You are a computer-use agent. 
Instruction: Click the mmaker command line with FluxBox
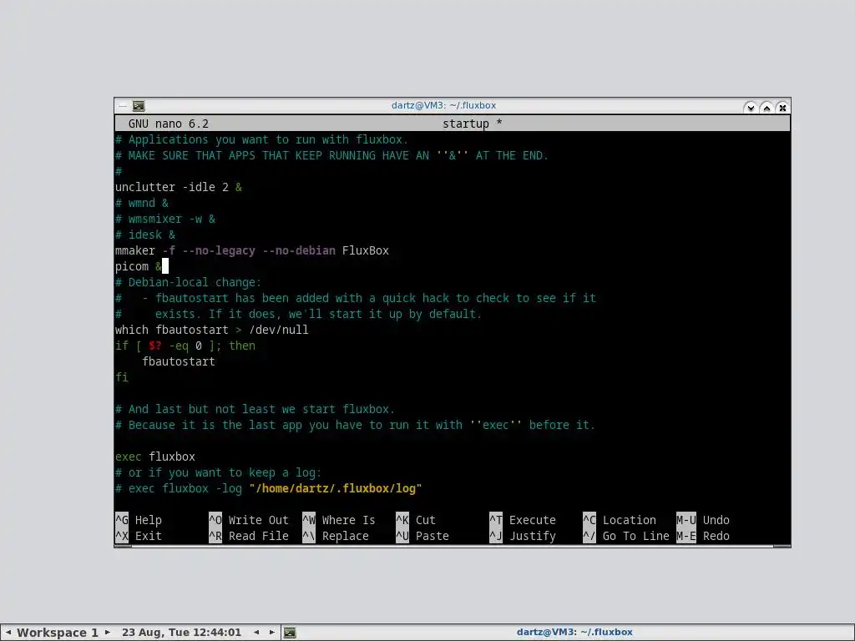pos(252,250)
